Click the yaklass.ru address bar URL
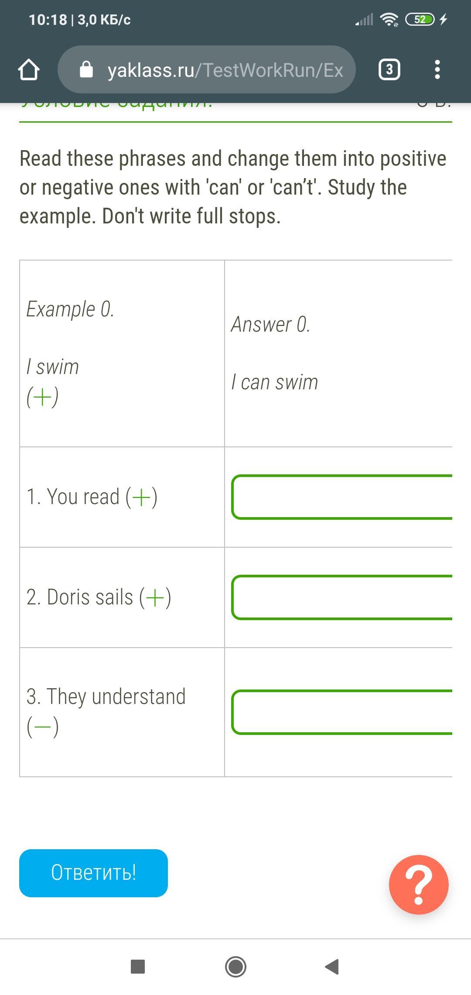The height and width of the screenshot is (995, 471). [225, 70]
